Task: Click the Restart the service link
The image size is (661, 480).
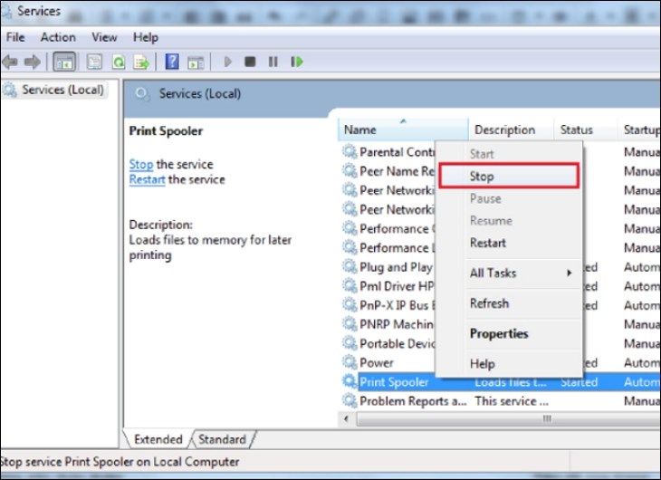Action: click(x=147, y=179)
